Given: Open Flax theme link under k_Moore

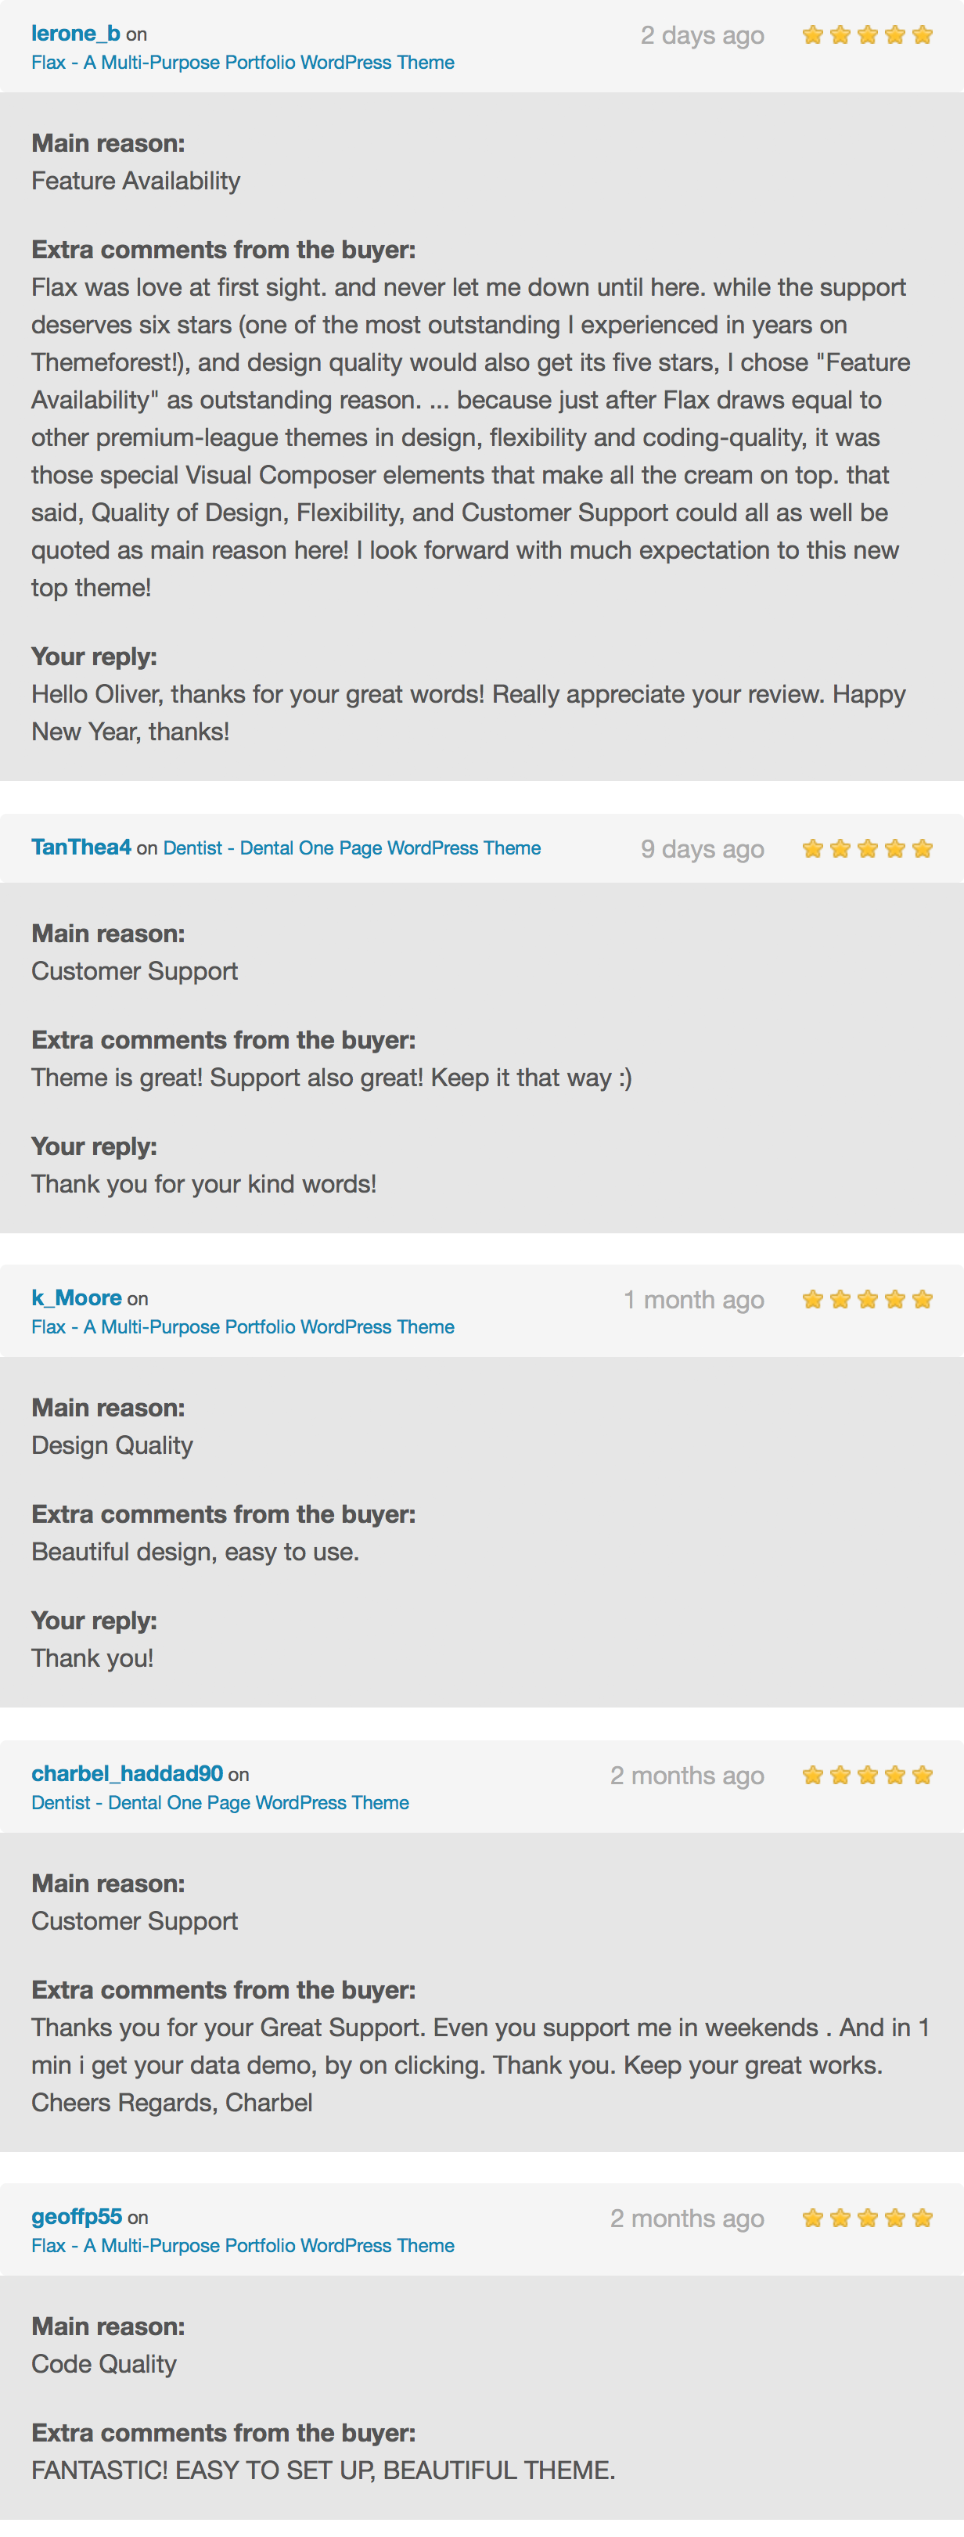Looking at the screenshot, I should (x=243, y=1326).
